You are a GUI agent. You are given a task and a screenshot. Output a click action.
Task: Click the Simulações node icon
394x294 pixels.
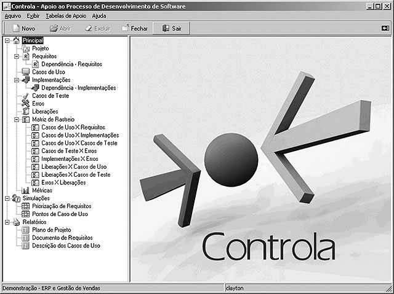(17, 198)
